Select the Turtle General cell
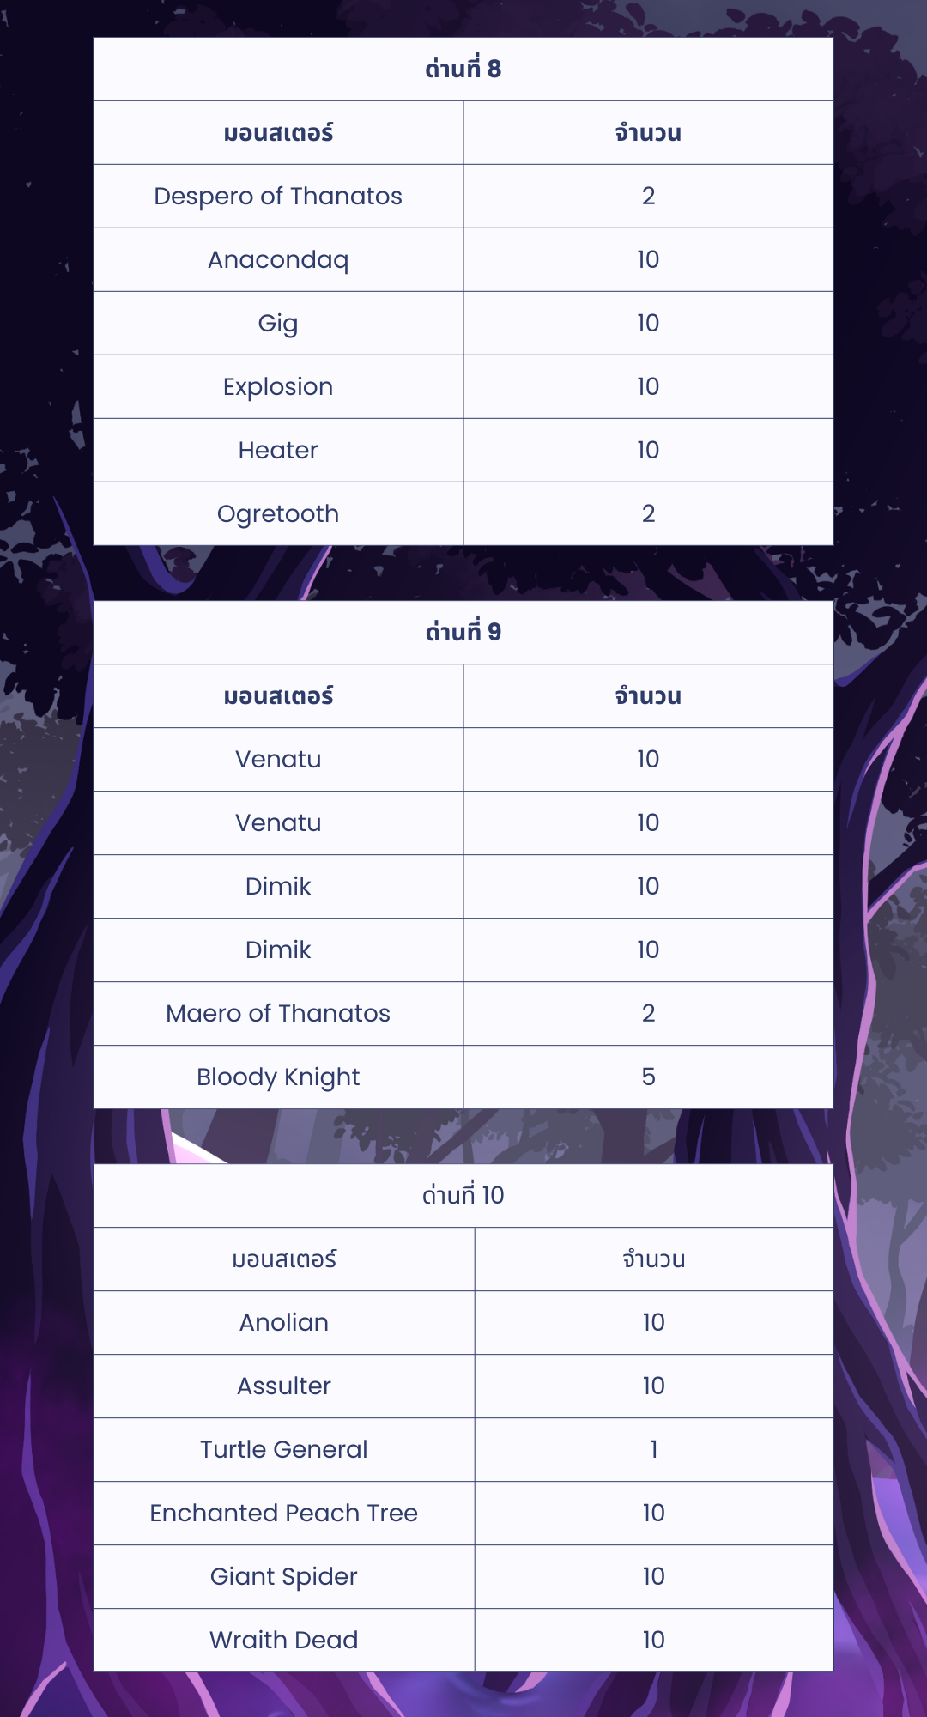 tap(283, 1449)
